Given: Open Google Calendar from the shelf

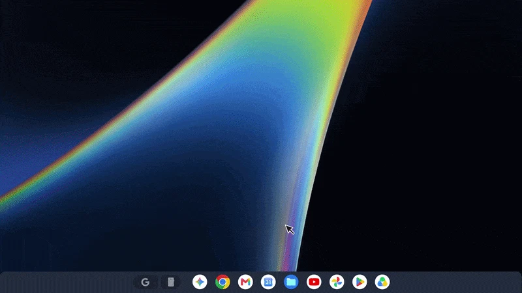Looking at the screenshot, I should pyautogui.click(x=268, y=282).
